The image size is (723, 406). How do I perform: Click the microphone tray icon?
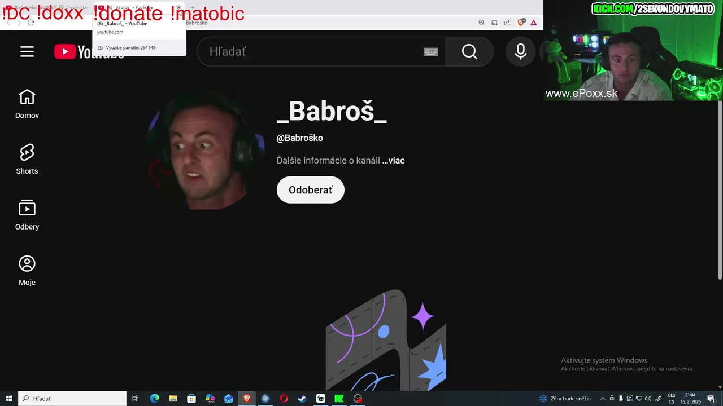[621, 399]
